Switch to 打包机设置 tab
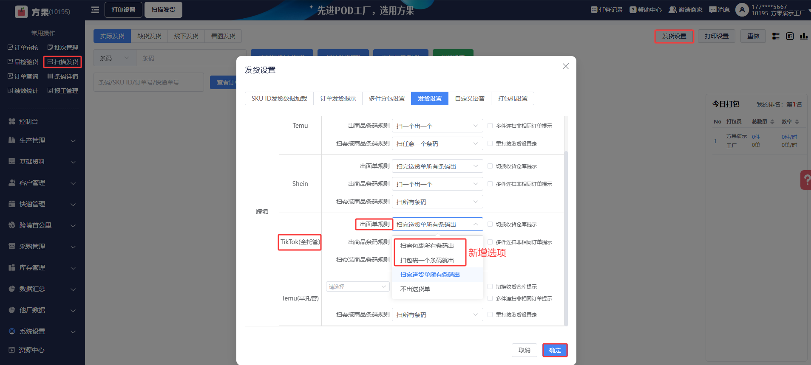811x365 pixels. coord(513,98)
